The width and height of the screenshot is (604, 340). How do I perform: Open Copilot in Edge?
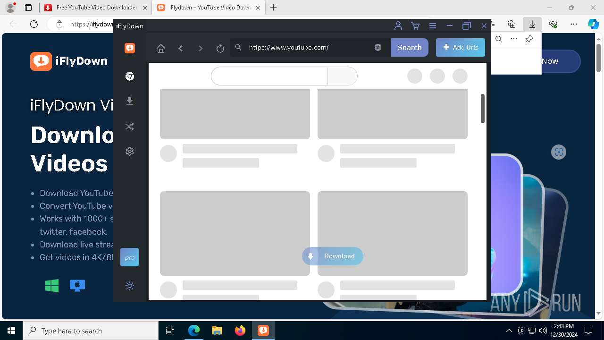[594, 24]
